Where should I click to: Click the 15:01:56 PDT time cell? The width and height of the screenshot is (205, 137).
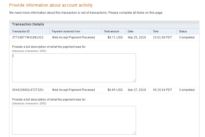(162, 37)
